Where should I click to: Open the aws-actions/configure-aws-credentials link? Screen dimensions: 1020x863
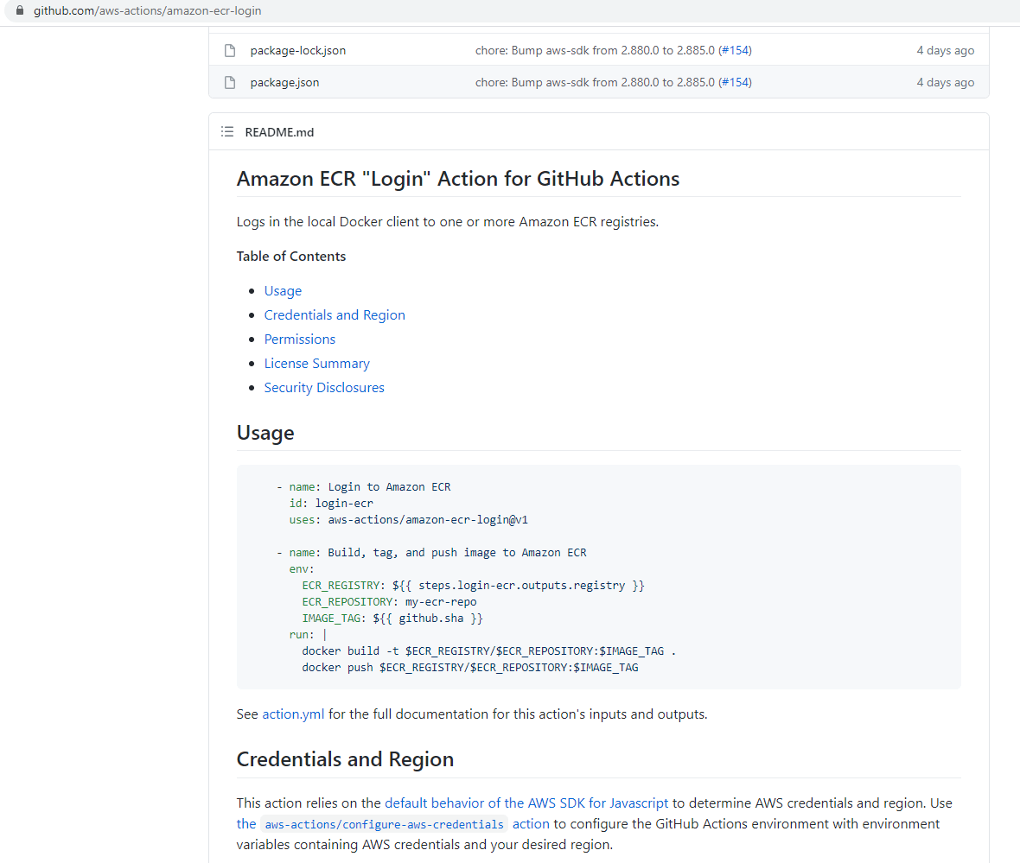point(383,823)
